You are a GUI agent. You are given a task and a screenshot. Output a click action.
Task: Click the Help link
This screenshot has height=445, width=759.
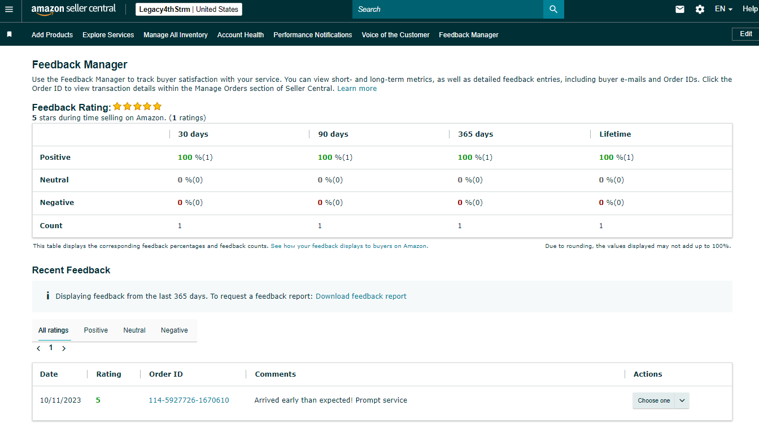pyautogui.click(x=751, y=9)
